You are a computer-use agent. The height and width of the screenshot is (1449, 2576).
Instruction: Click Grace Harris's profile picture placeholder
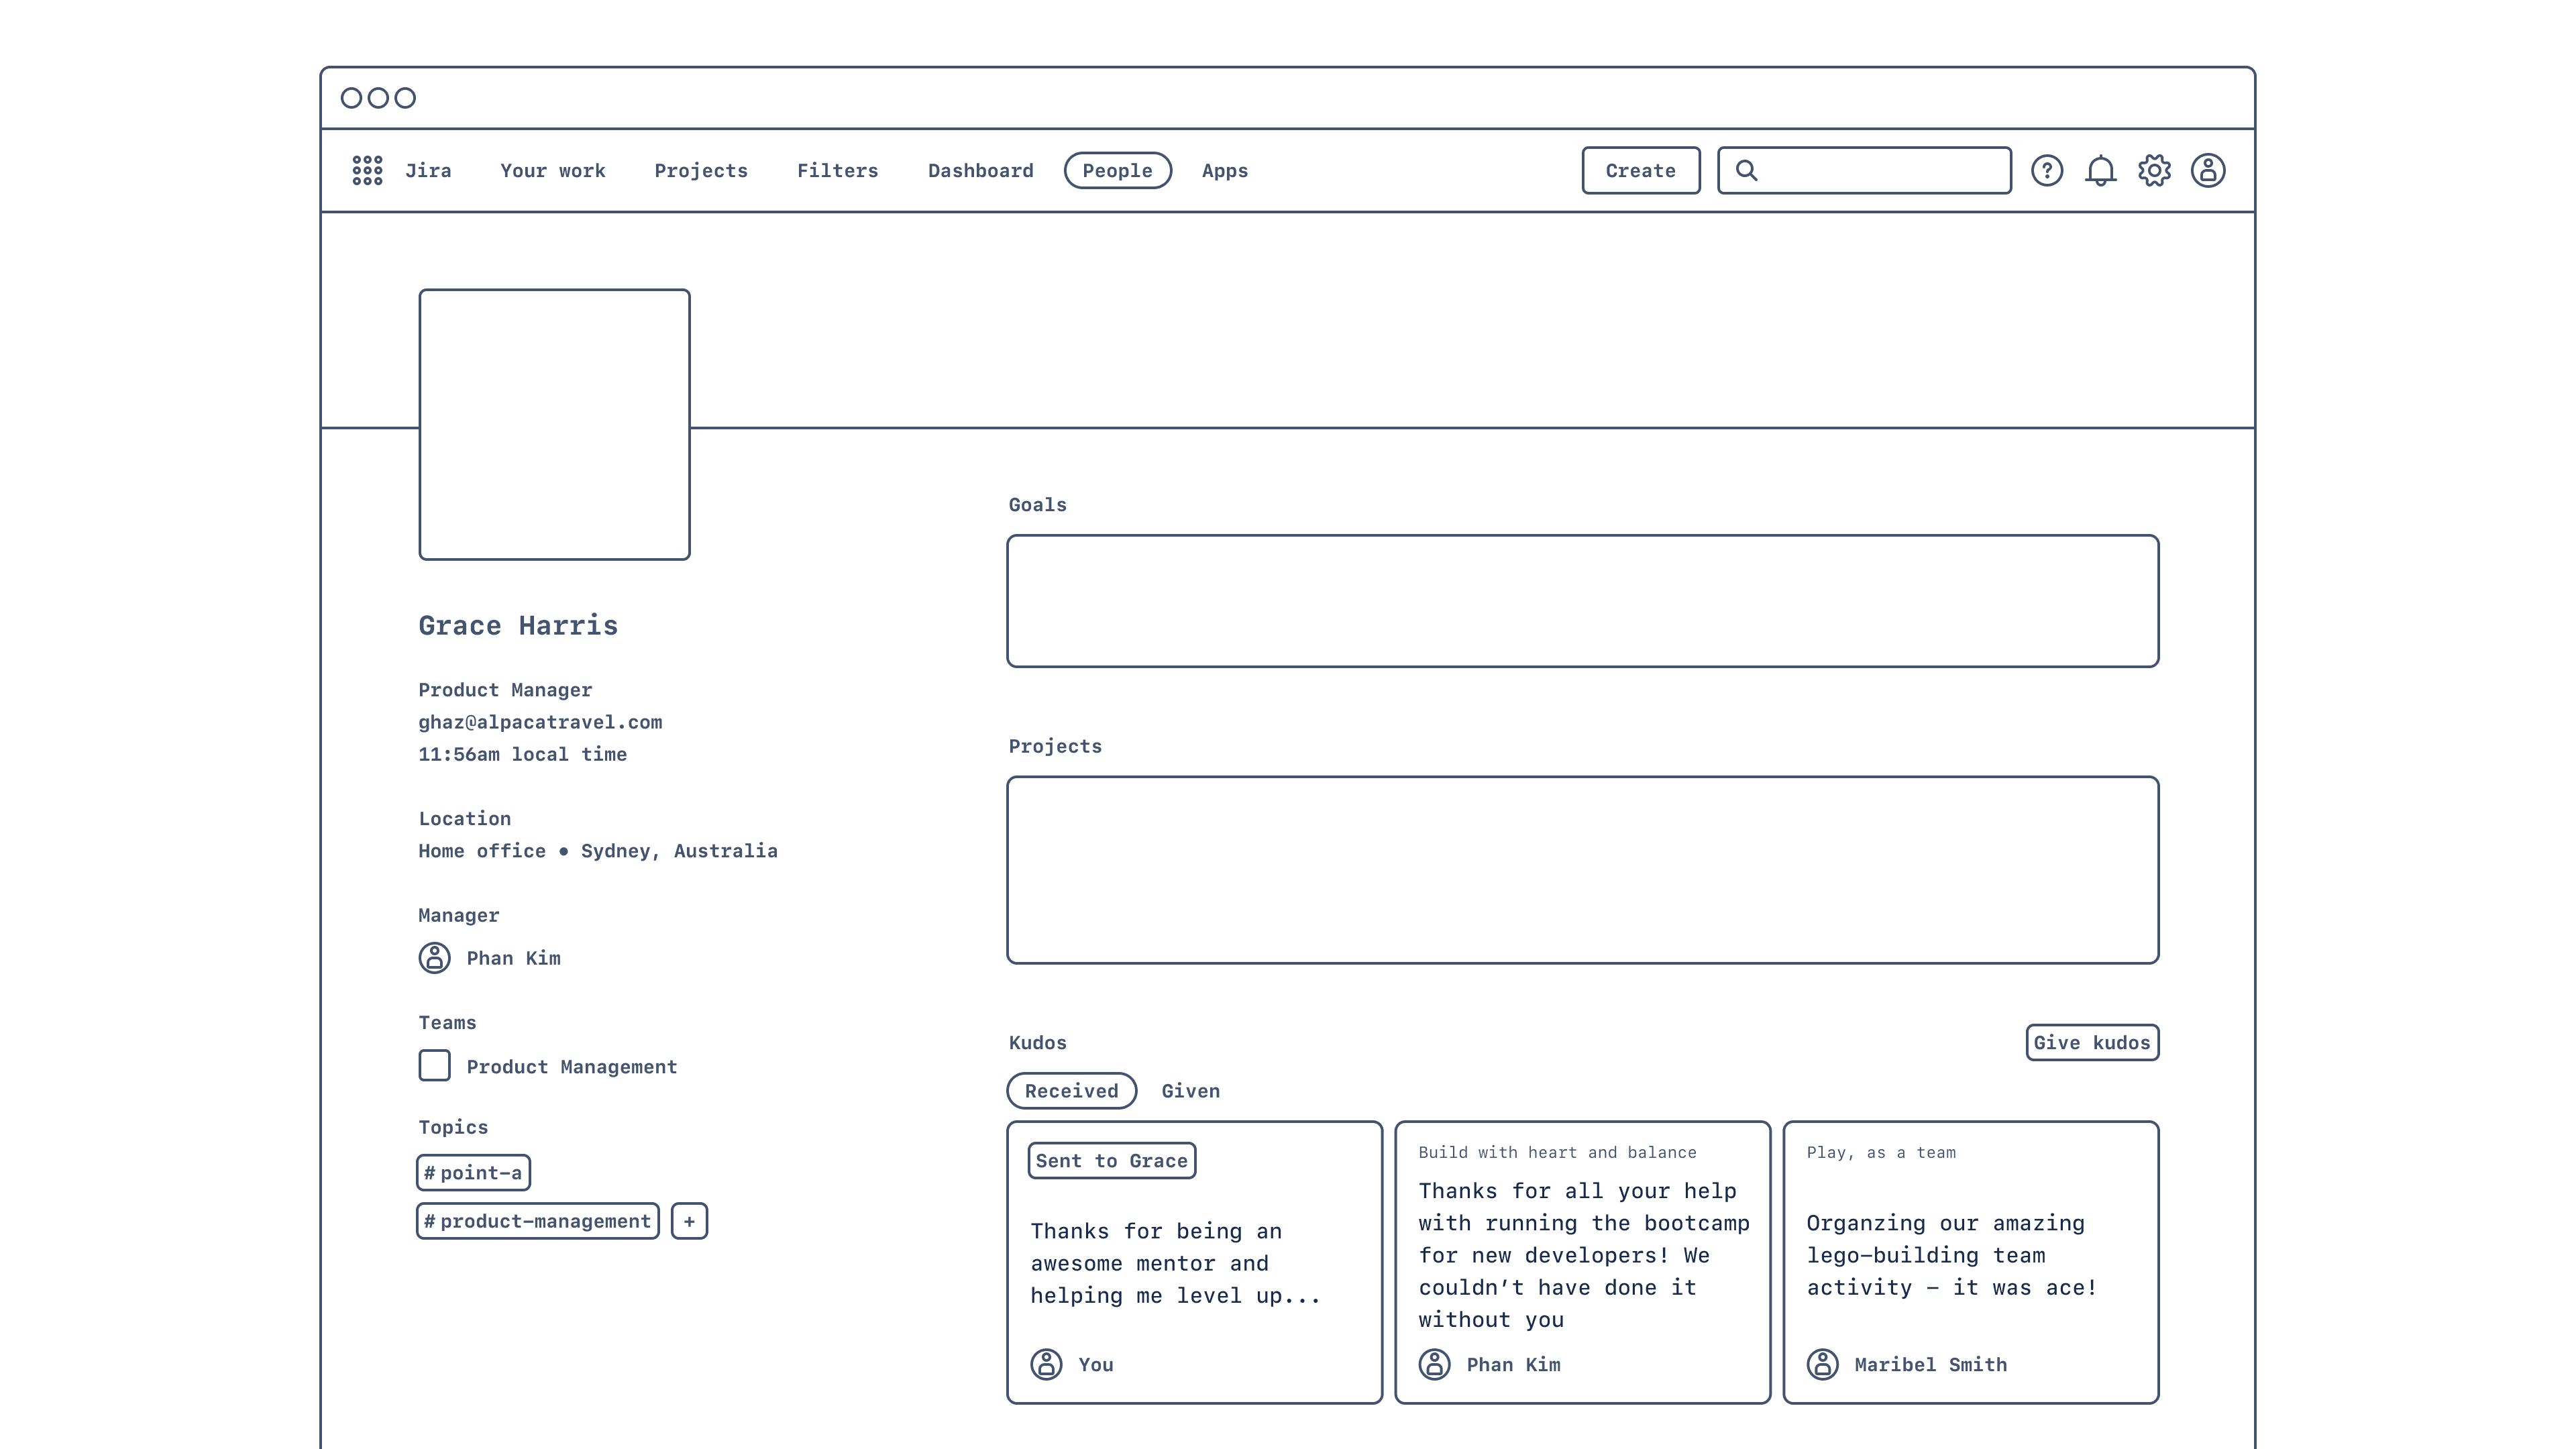pos(554,424)
